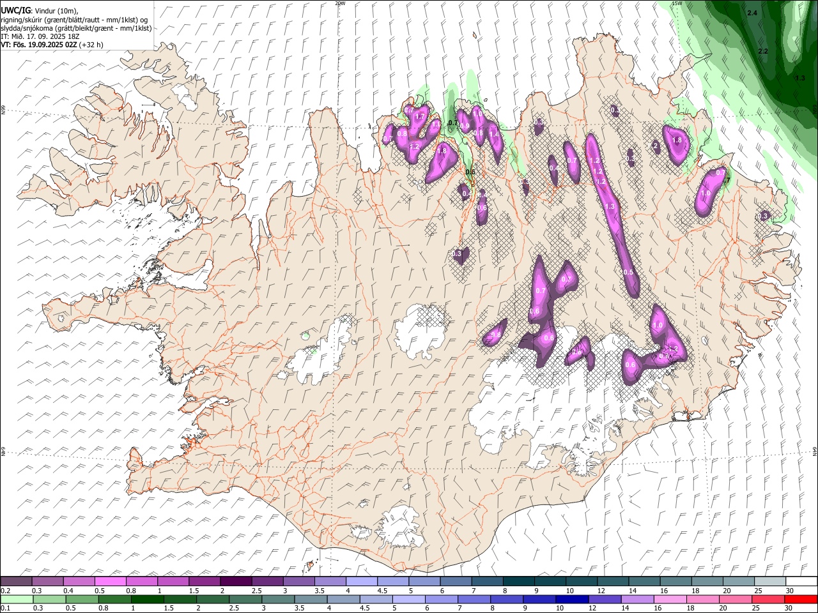Pick the 0.2–0.3 dusky purple upper legend swatch
Image resolution: width=818 pixels, height=613 pixels.
point(17,581)
